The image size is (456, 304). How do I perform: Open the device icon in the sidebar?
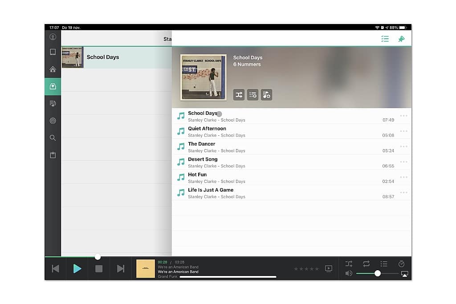click(53, 52)
